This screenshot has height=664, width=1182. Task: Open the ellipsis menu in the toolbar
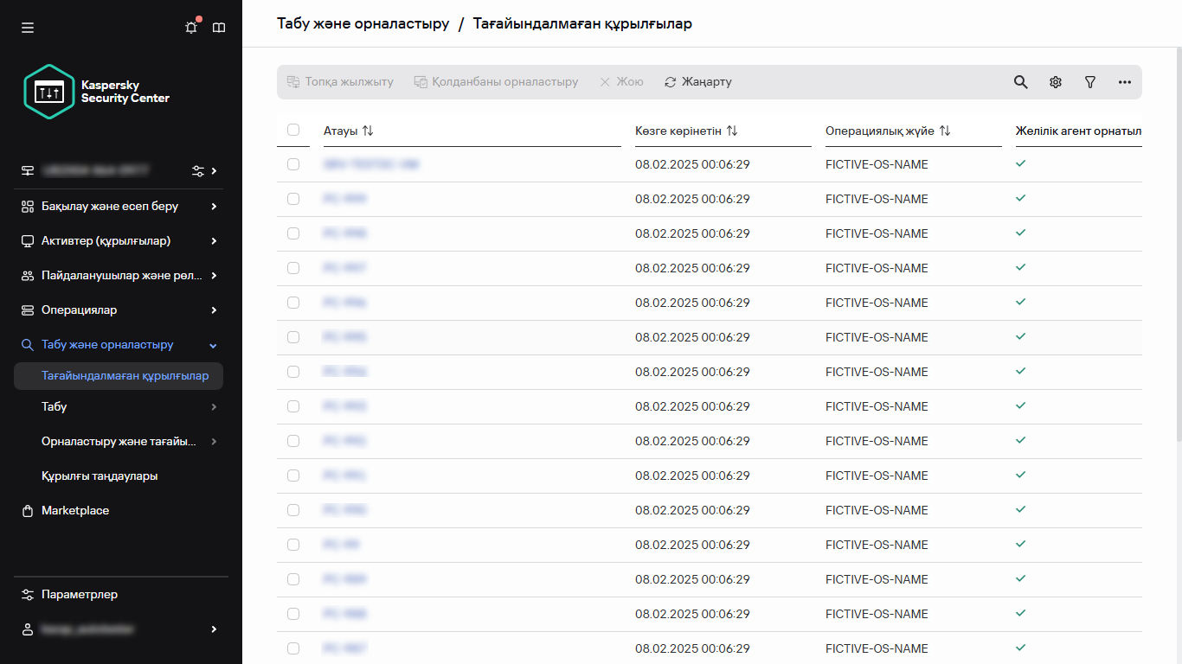click(1124, 81)
